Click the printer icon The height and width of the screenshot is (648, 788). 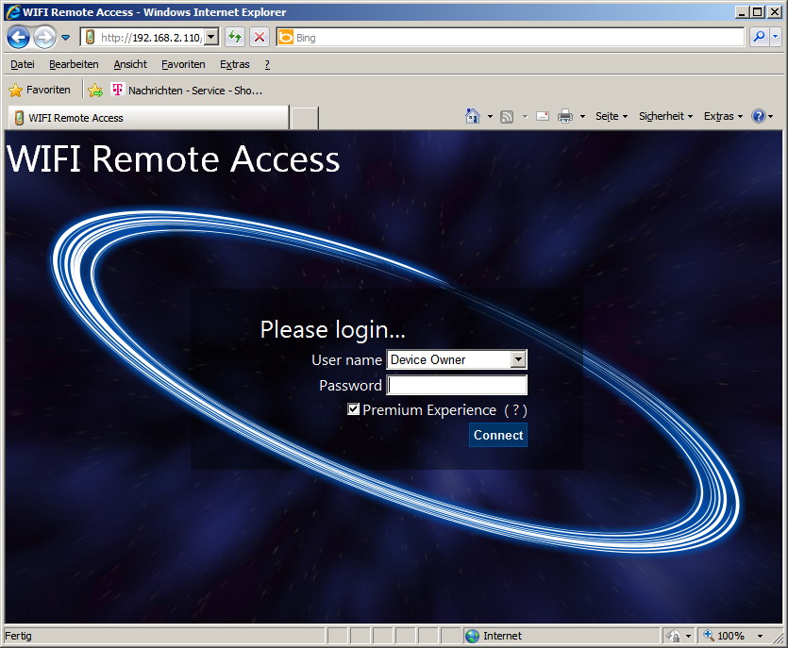[565, 117]
